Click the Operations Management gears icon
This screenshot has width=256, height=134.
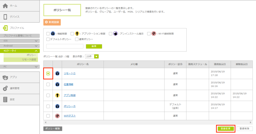[5, 88]
